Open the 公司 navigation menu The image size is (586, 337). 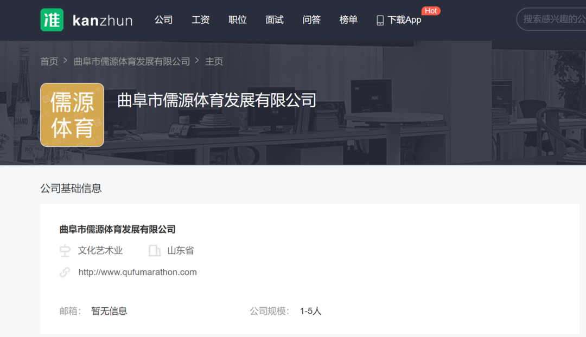click(x=164, y=20)
